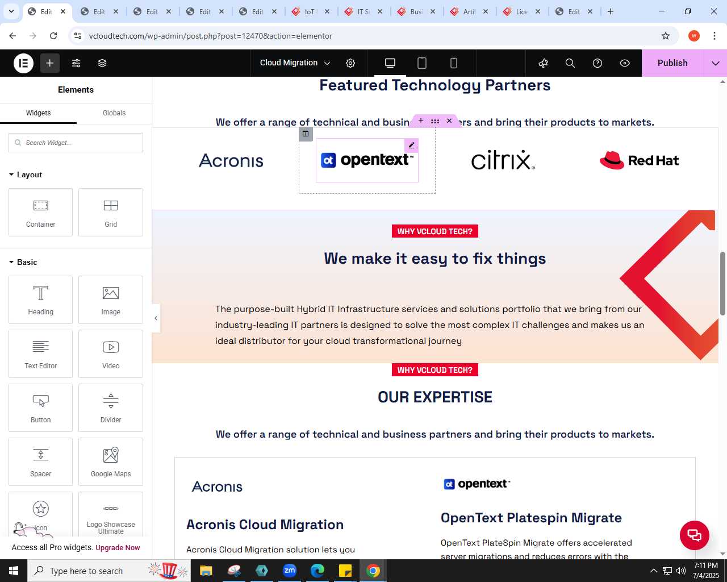The height and width of the screenshot is (582, 727).
Task: Click the Publish button
Action: click(672, 63)
